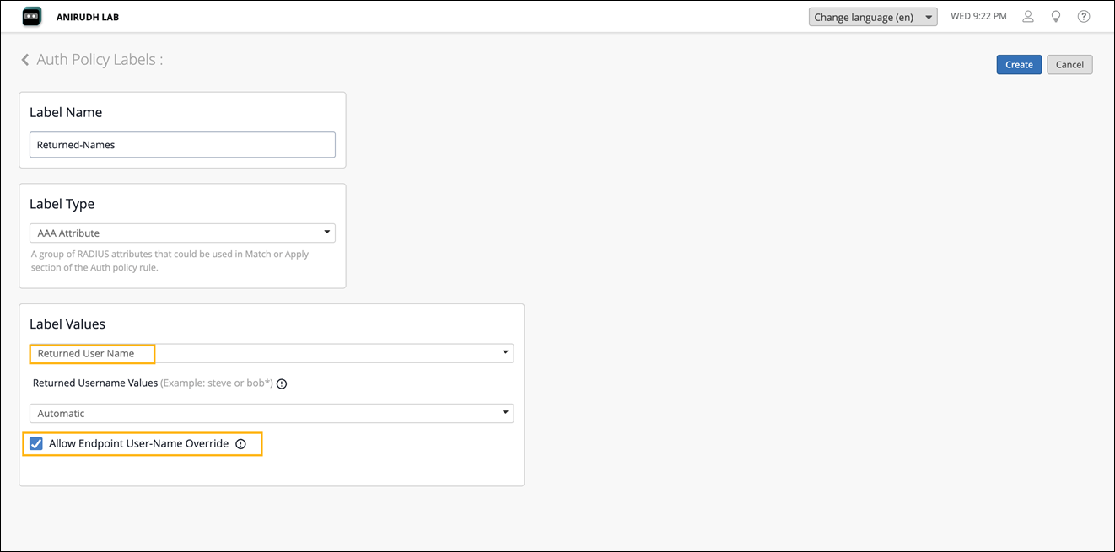Toggle Allow Endpoint User-Name Override checkbox
Viewport: 1115px width, 552px height.
click(36, 444)
